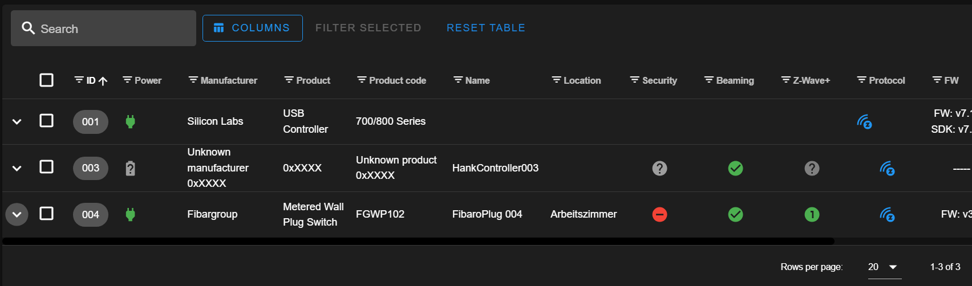Click the RESET TABLE button
Image resolution: width=972 pixels, height=286 pixels.
pyautogui.click(x=485, y=28)
